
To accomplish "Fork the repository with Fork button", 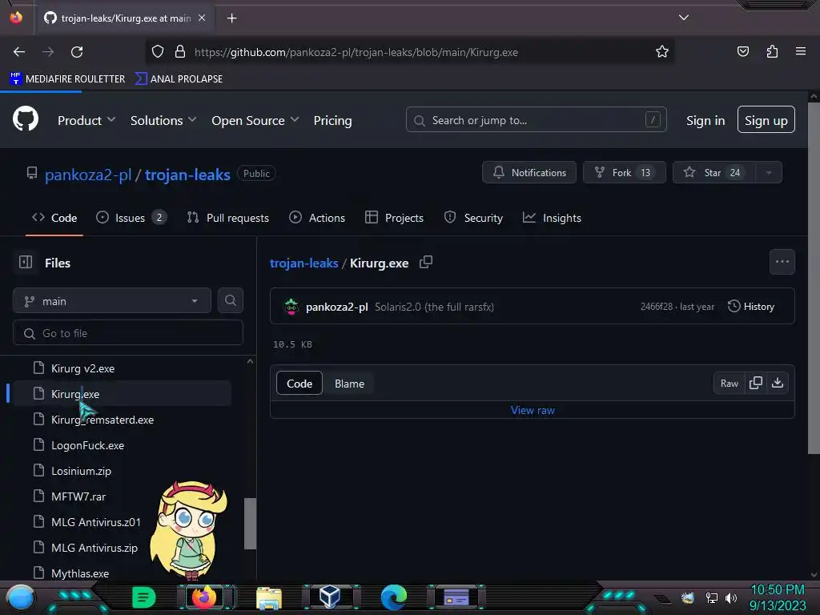I will tap(624, 173).
